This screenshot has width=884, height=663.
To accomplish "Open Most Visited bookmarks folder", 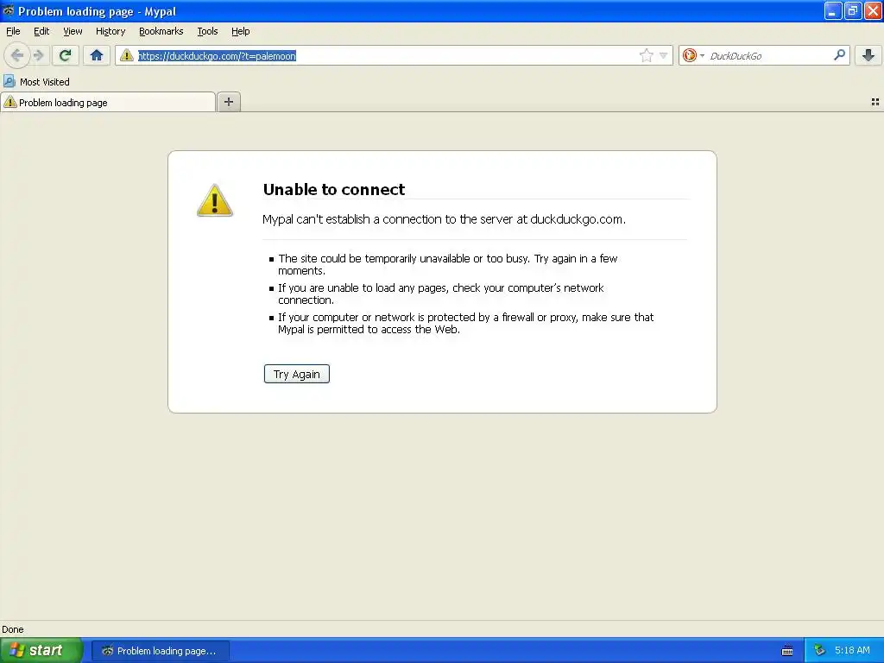I will click(x=36, y=82).
